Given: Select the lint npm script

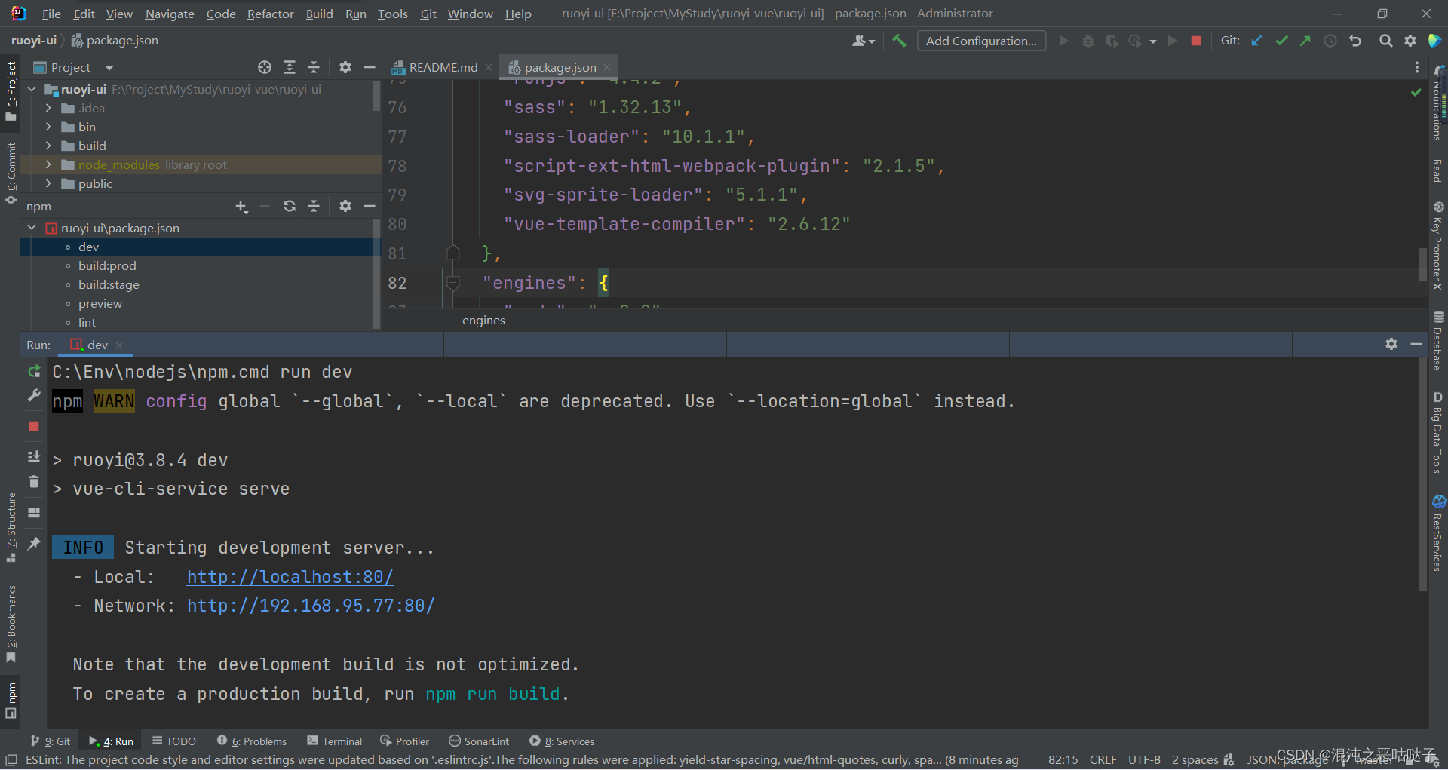Looking at the screenshot, I should (87, 322).
